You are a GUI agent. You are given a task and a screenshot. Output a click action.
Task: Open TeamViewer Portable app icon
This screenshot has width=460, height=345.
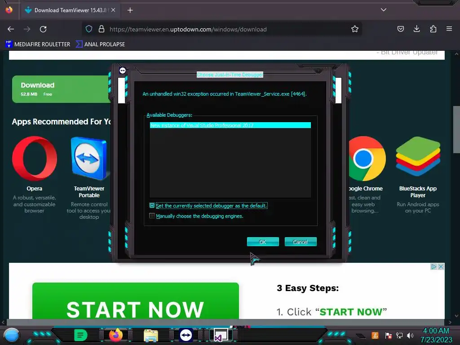[89, 159]
